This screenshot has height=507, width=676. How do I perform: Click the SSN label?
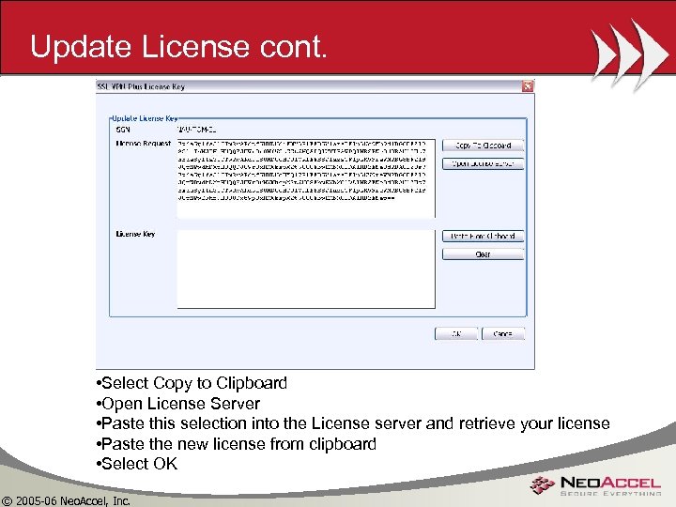tap(123, 130)
